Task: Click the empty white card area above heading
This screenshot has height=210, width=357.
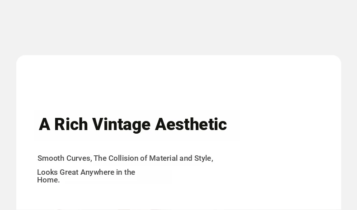Action: click(179, 84)
